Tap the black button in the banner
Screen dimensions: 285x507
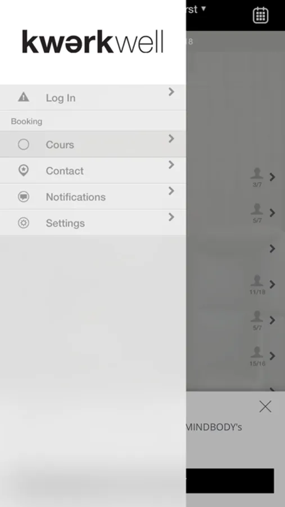coord(230,481)
